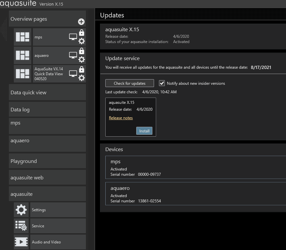Click the Install button for aquasuite X.15
Image resolution: width=286 pixels, height=250 pixels.
[x=144, y=131]
